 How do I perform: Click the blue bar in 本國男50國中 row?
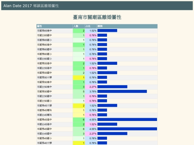(122, 91)
